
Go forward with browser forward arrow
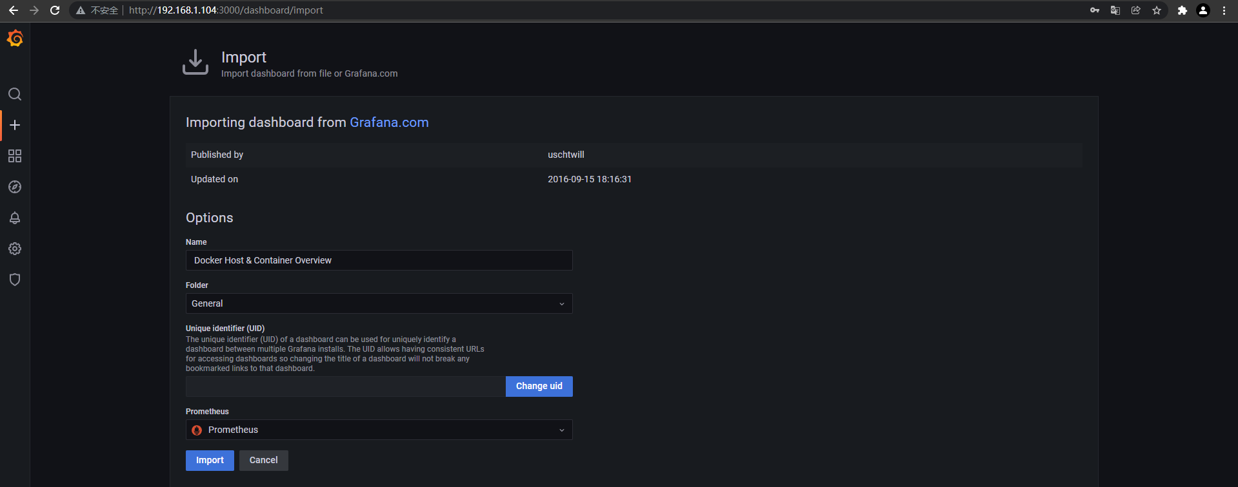34,10
